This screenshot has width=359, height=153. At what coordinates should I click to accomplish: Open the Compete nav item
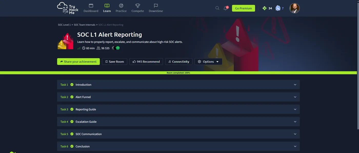[138, 8]
